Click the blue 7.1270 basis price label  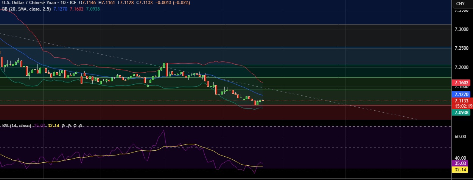tap(461, 95)
